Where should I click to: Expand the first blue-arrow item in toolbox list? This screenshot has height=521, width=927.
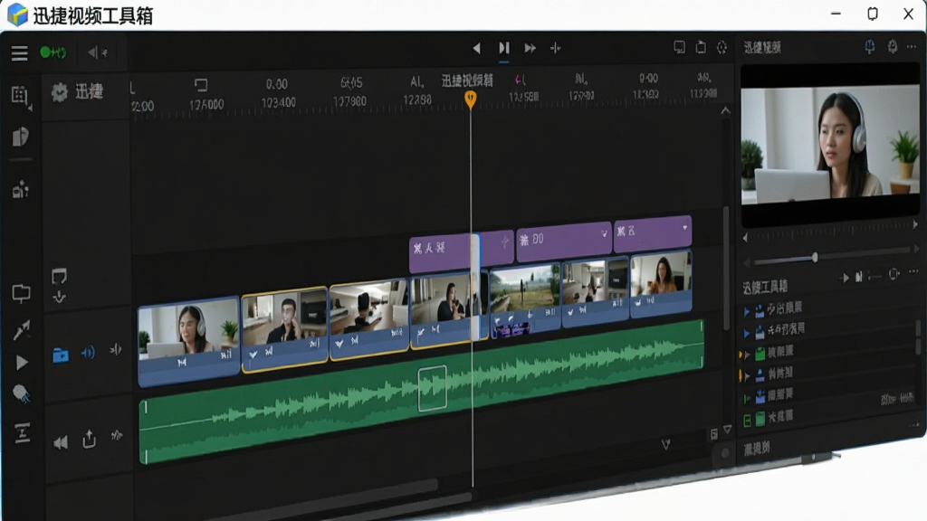(747, 311)
